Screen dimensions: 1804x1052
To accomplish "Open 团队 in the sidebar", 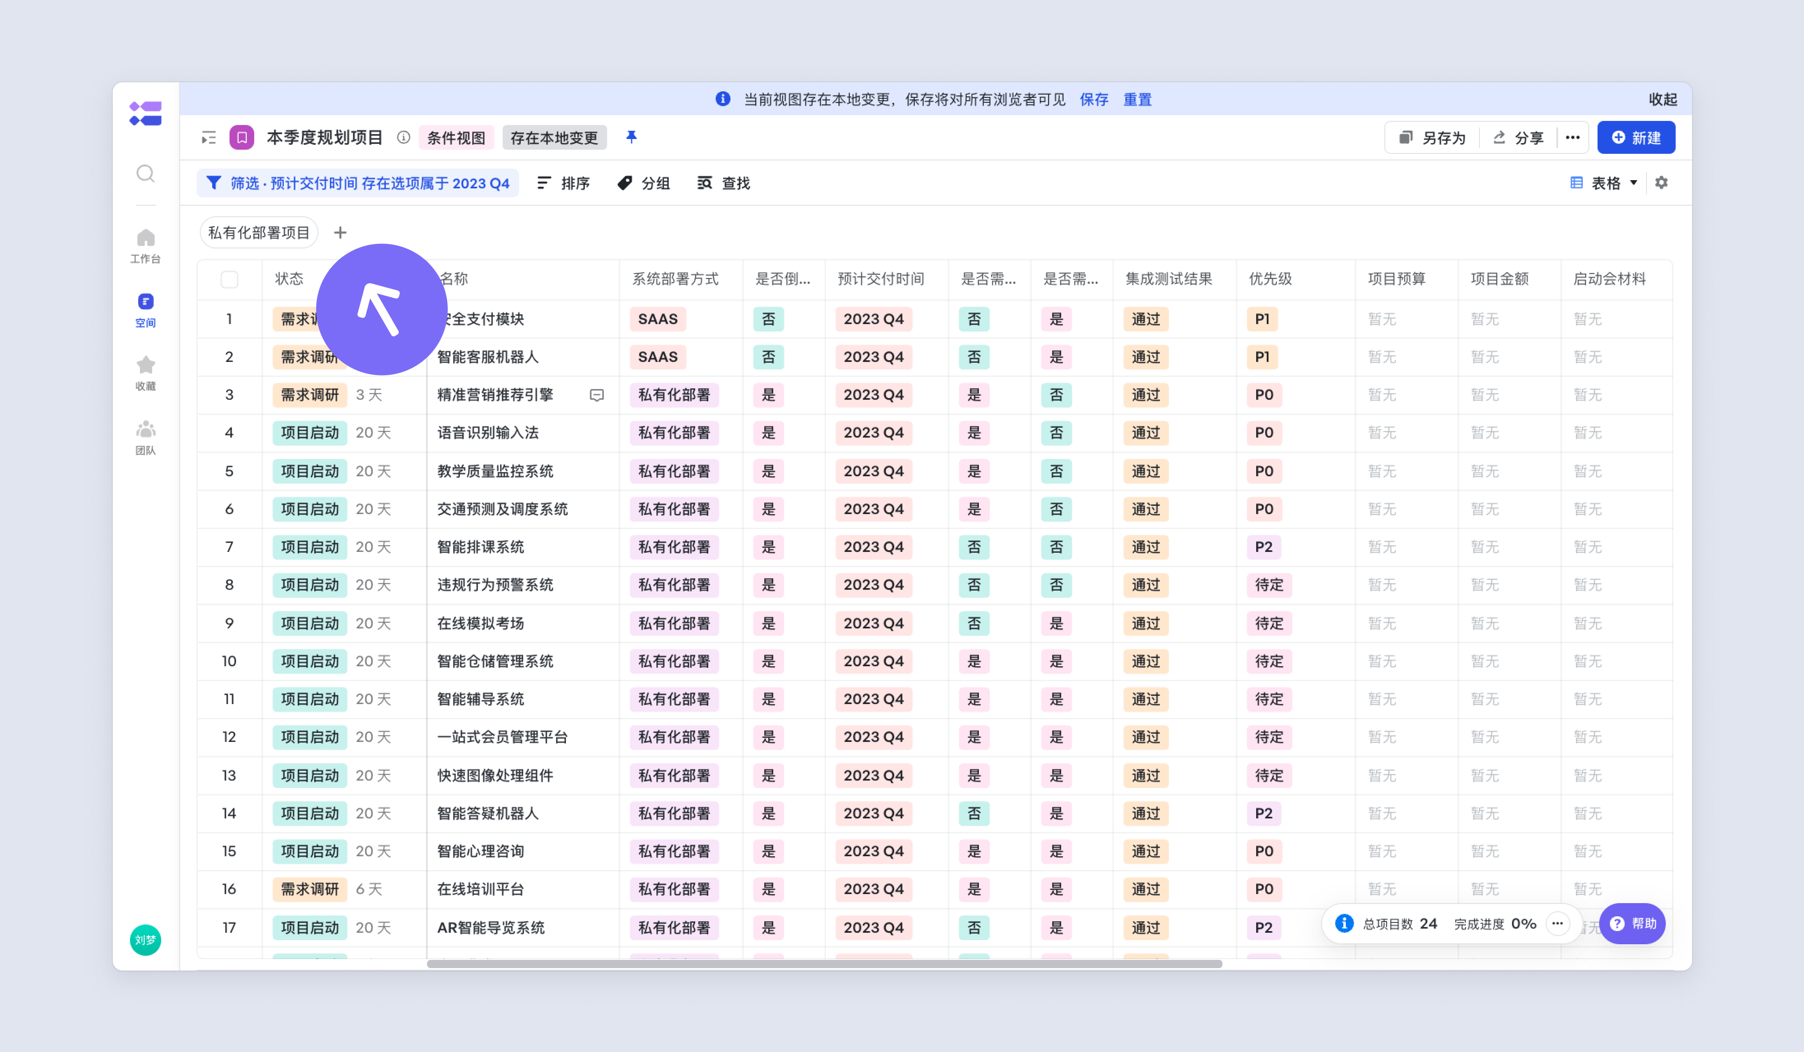I will pyautogui.click(x=145, y=437).
